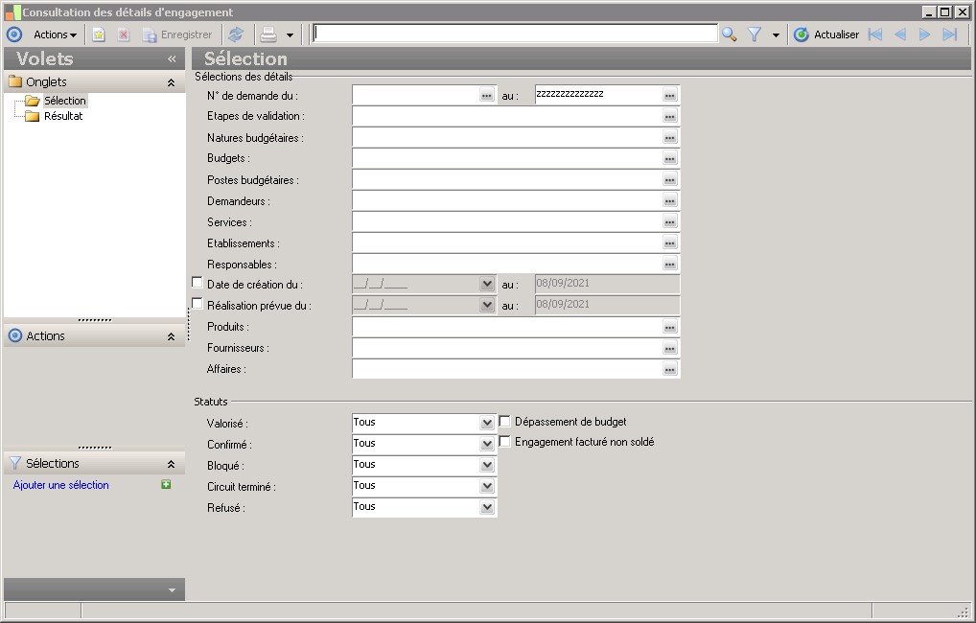This screenshot has height=623, width=976.
Task: Go to the last record arrow
Action: coord(950,35)
